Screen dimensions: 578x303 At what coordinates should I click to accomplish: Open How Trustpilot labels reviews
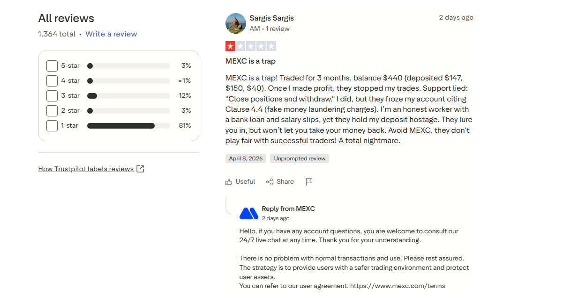pos(85,168)
